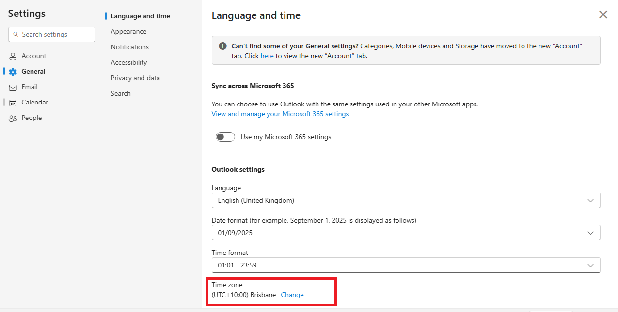Viewport: 618px width, 312px height.
Task: Close the Settings dialog
Action: (603, 15)
